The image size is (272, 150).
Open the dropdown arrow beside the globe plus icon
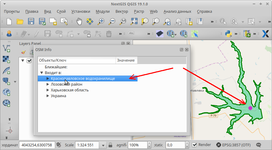coord(176,35)
